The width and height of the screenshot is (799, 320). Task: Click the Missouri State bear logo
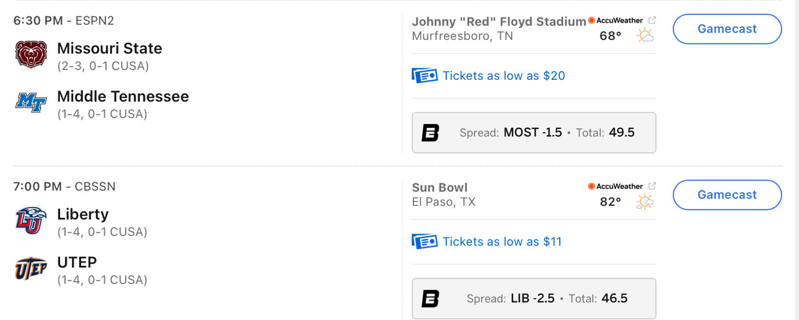pos(31,55)
